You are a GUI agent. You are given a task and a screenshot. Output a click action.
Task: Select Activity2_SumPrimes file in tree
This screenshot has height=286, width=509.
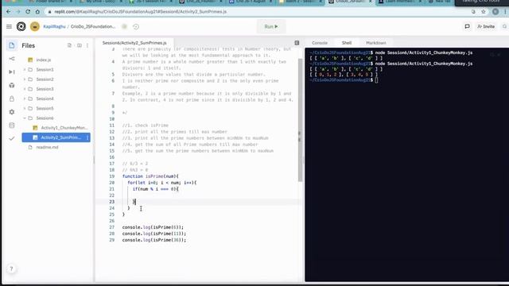56,137
